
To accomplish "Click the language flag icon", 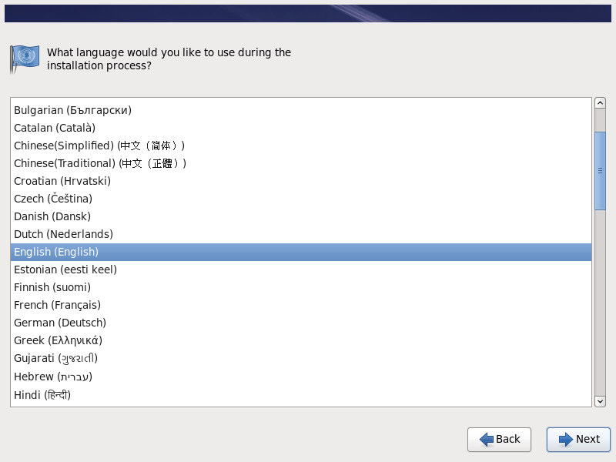I will [24, 59].
